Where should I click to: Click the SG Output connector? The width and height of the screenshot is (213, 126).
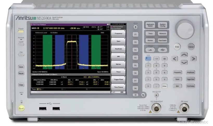coord(156,108)
